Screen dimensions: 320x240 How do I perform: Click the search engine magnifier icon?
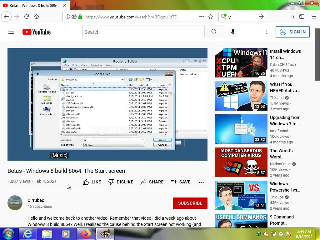pyautogui.click(x=224, y=17)
